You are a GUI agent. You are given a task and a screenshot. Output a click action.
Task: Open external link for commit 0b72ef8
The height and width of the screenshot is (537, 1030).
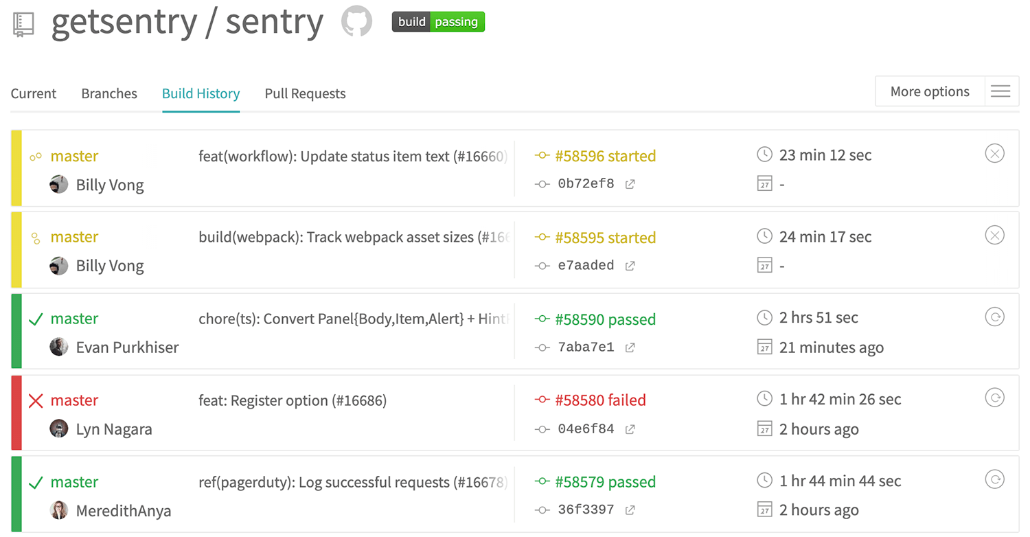coord(630,184)
